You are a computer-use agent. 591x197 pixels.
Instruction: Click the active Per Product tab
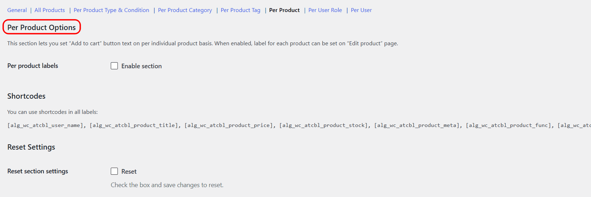click(285, 10)
